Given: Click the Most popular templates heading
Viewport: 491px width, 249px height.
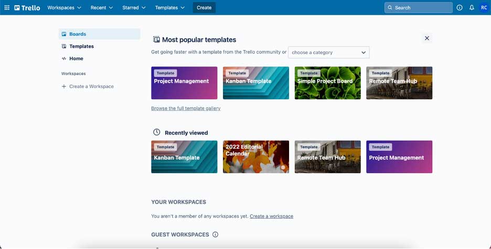Looking at the screenshot, I should (x=199, y=40).
